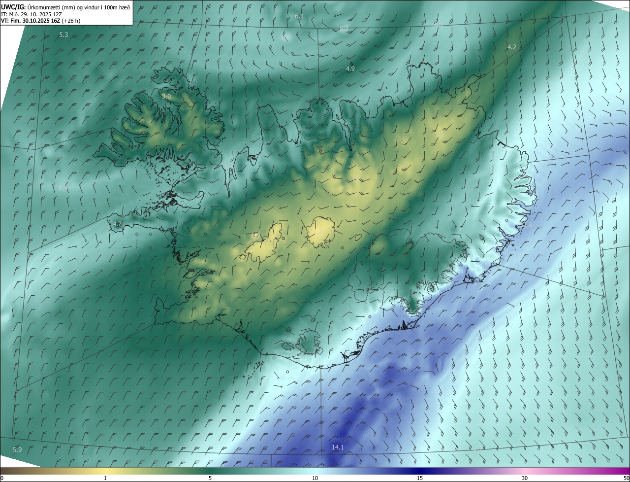Select the "VT: Fim. 30.10.2025 16Z (+28 h)" line
The width and height of the screenshot is (630, 482).
point(40,21)
